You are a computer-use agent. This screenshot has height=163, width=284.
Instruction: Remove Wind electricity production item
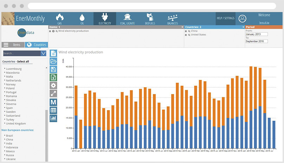(x=50, y=31)
